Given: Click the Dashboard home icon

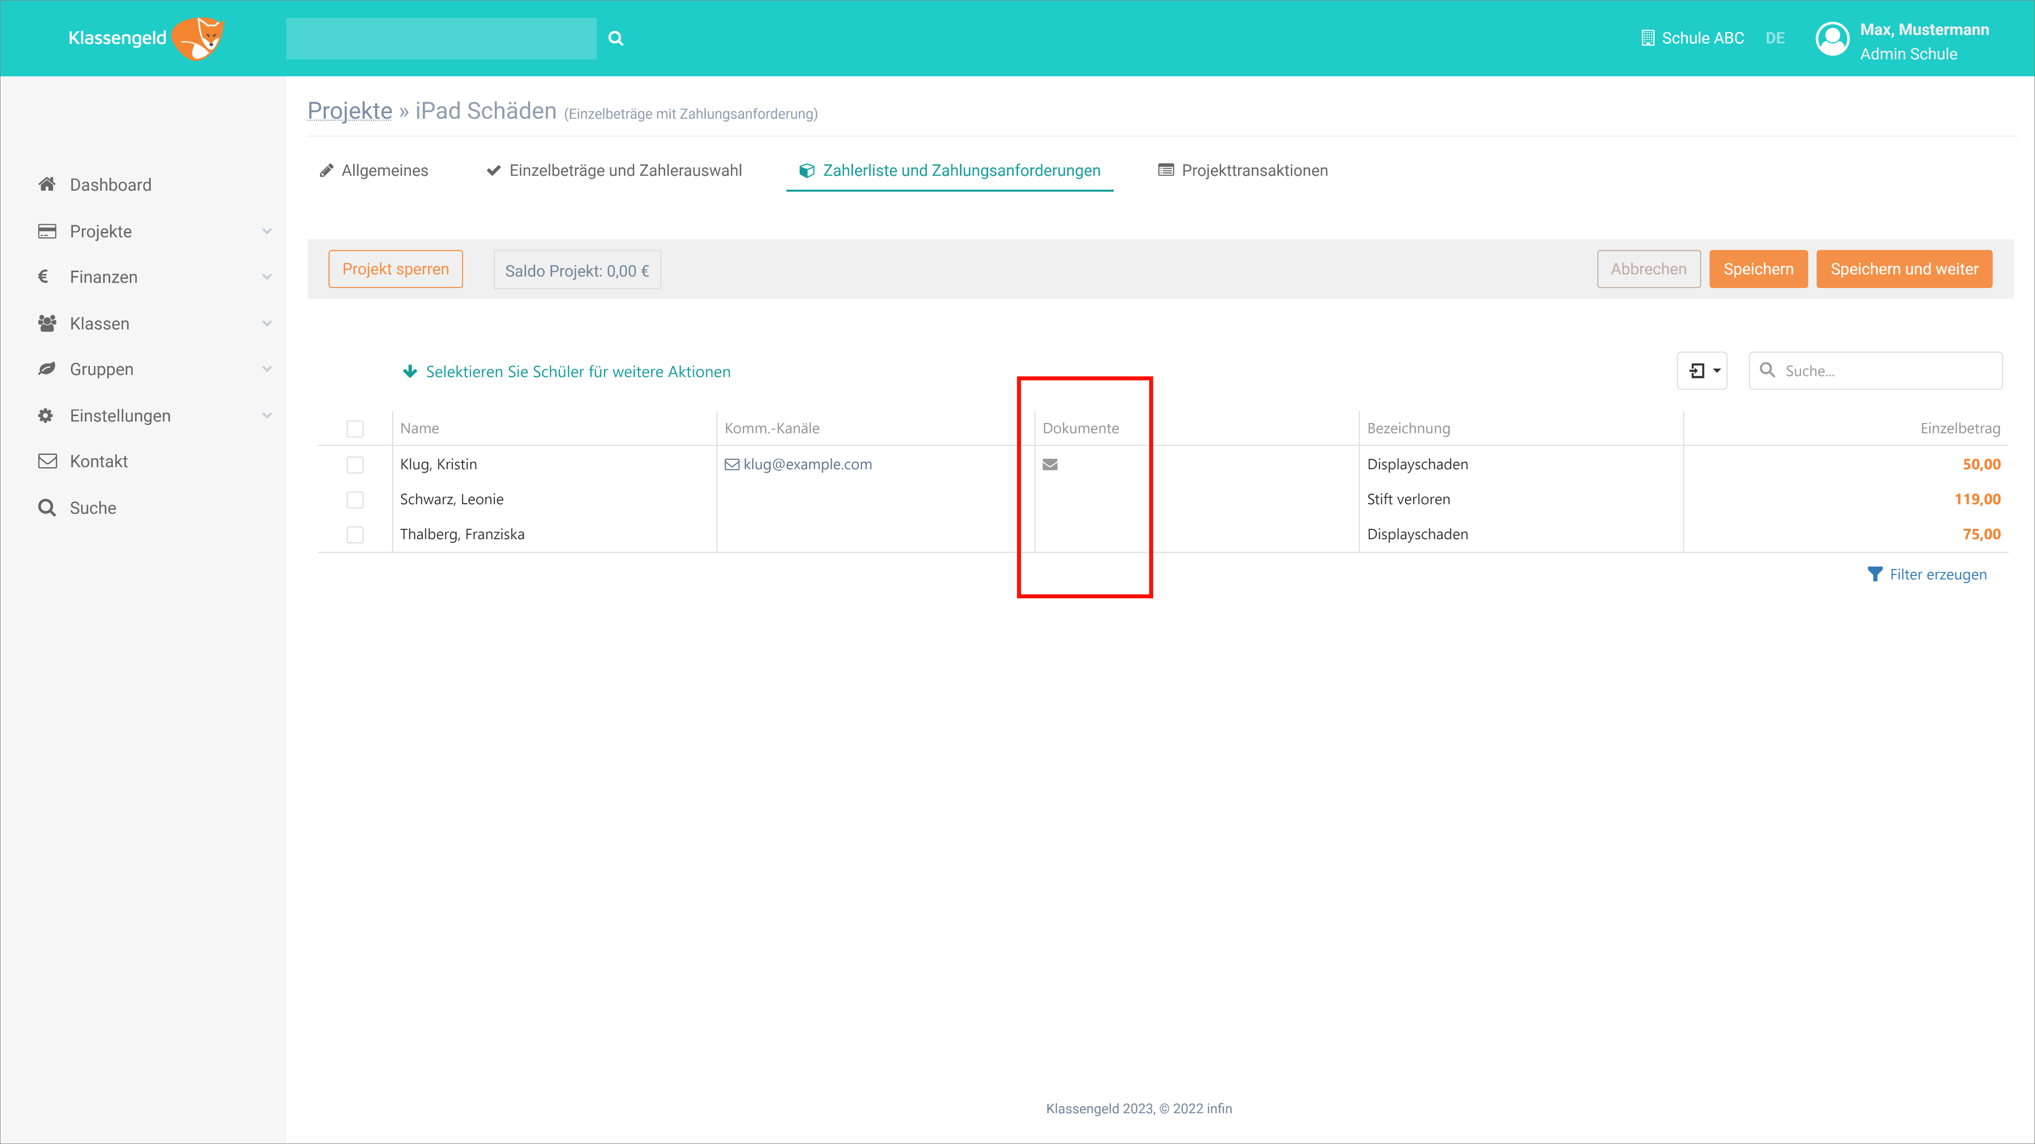Looking at the screenshot, I should click(47, 184).
